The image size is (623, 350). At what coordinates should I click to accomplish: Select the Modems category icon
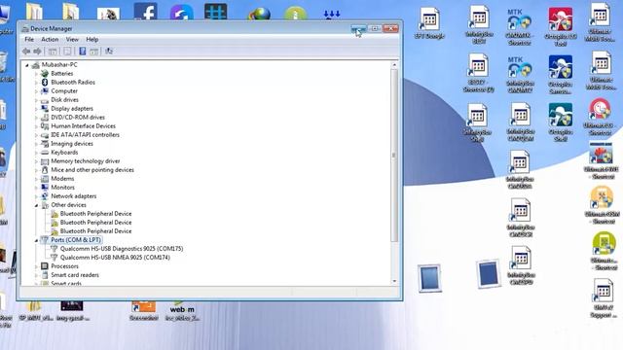pyautogui.click(x=45, y=179)
